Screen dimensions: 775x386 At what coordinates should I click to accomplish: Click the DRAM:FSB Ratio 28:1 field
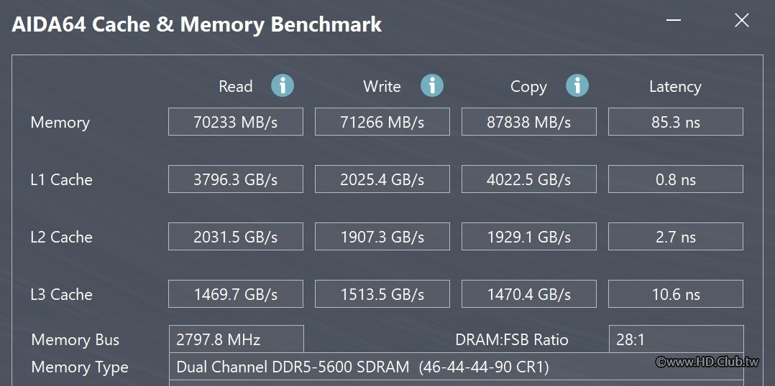click(676, 339)
